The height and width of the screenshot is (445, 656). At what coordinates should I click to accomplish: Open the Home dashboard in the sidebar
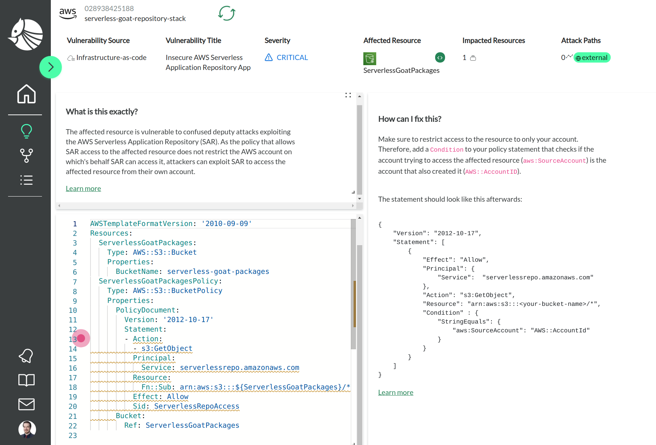click(x=26, y=94)
